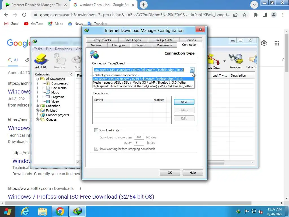
Task: Expand the Queues category node
Action: (38, 120)
